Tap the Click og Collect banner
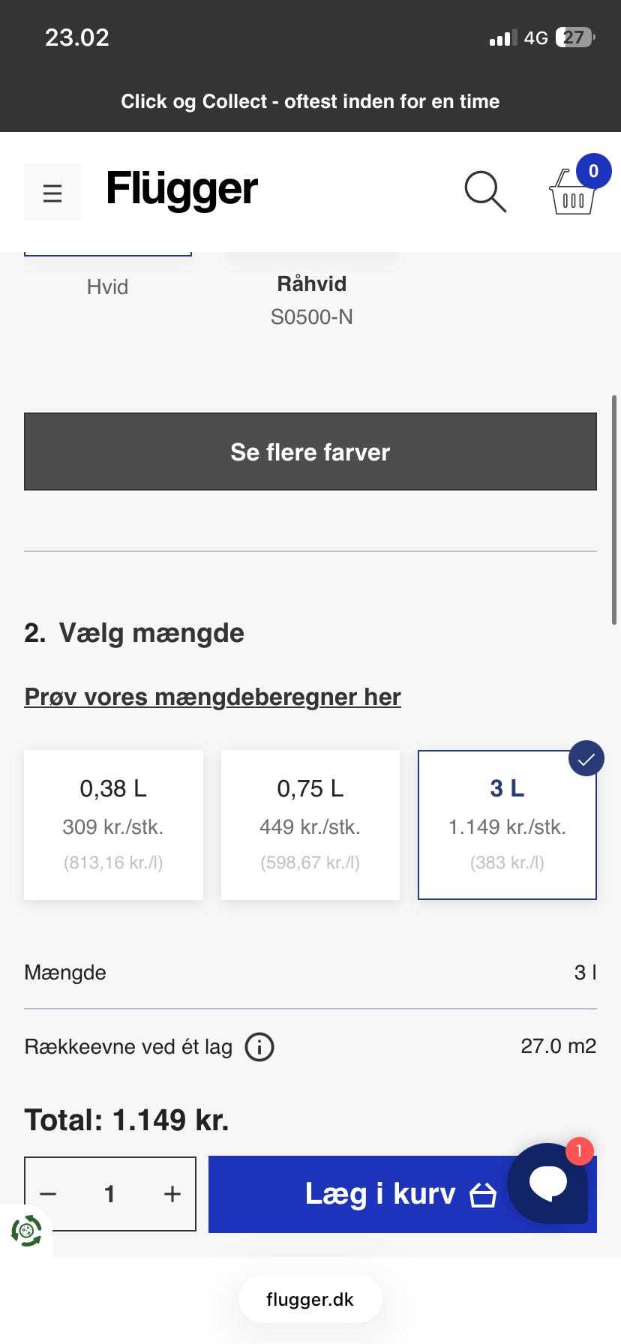Viewport: 621px width, 1344px height. [310, 101]
